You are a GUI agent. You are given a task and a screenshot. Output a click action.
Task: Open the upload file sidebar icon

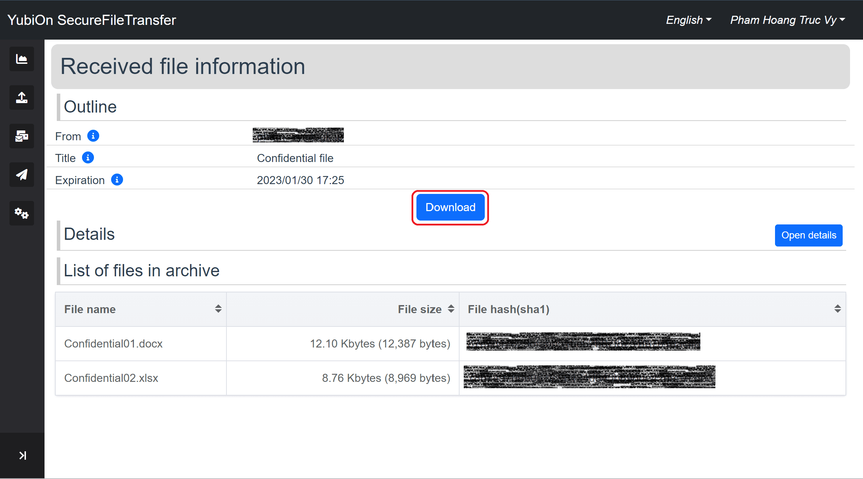point(22,97)
